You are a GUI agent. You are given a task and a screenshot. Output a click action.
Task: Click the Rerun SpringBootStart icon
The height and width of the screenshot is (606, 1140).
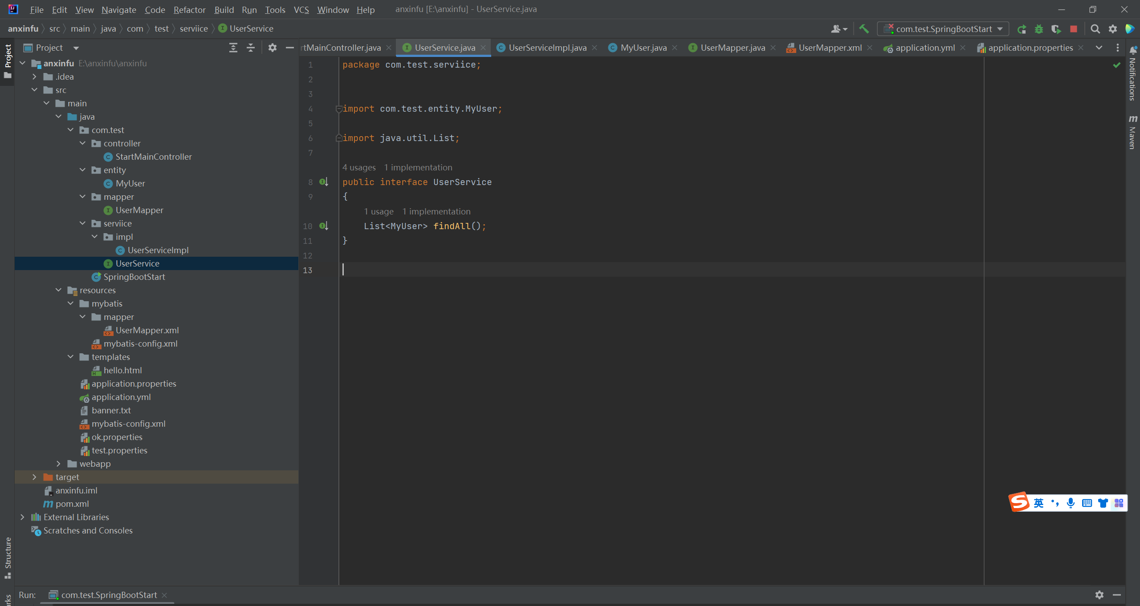point(1022,29)
